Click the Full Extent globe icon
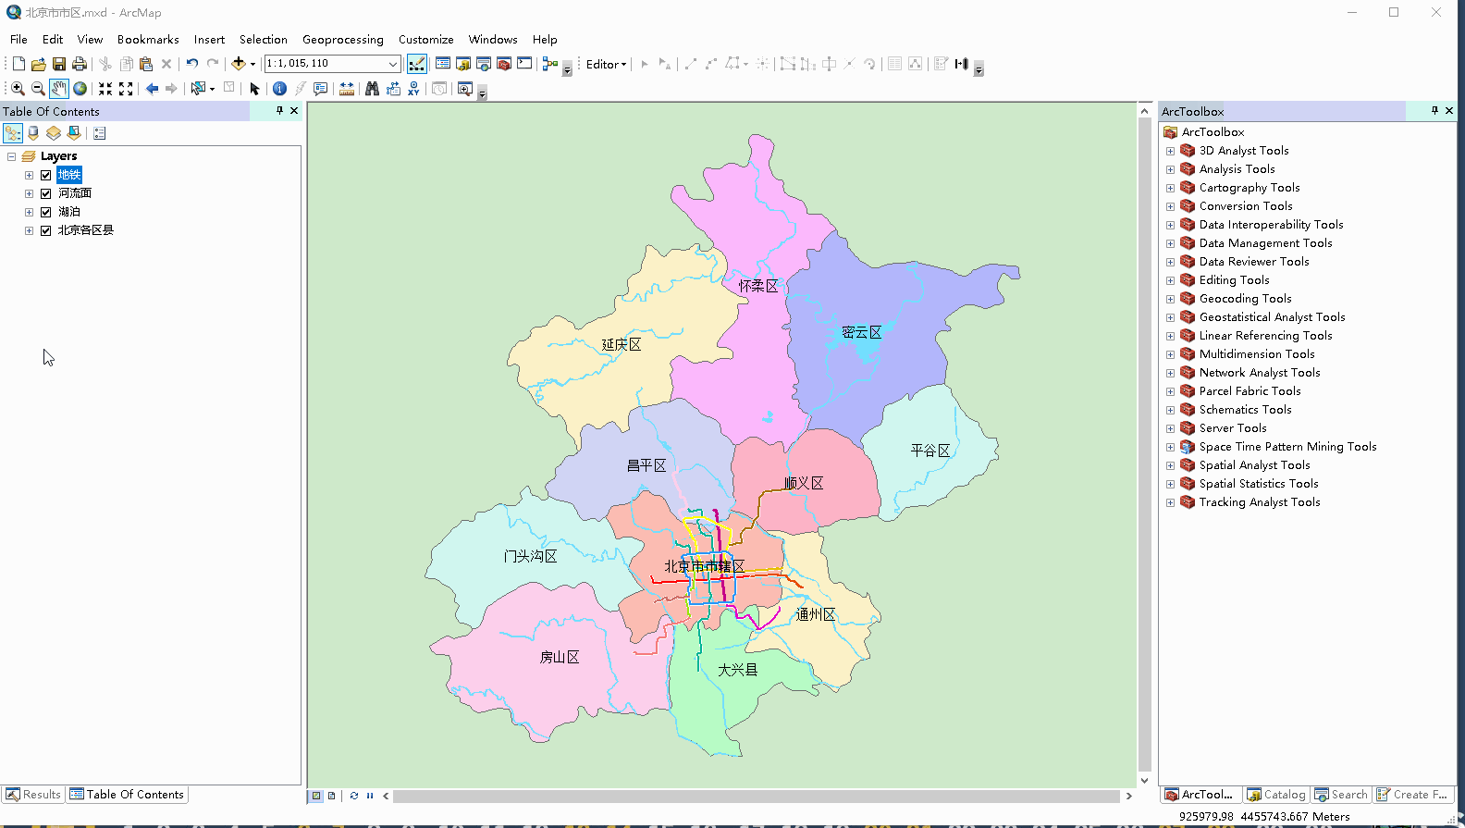The height and width of the screenshot is (828, 1465). (x=80, y=89)
